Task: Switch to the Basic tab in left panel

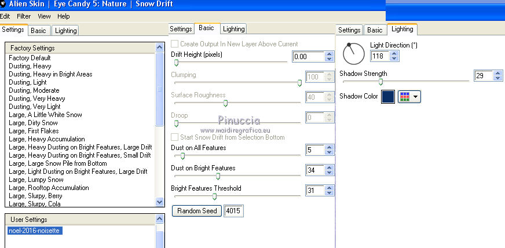Action: 38,31
